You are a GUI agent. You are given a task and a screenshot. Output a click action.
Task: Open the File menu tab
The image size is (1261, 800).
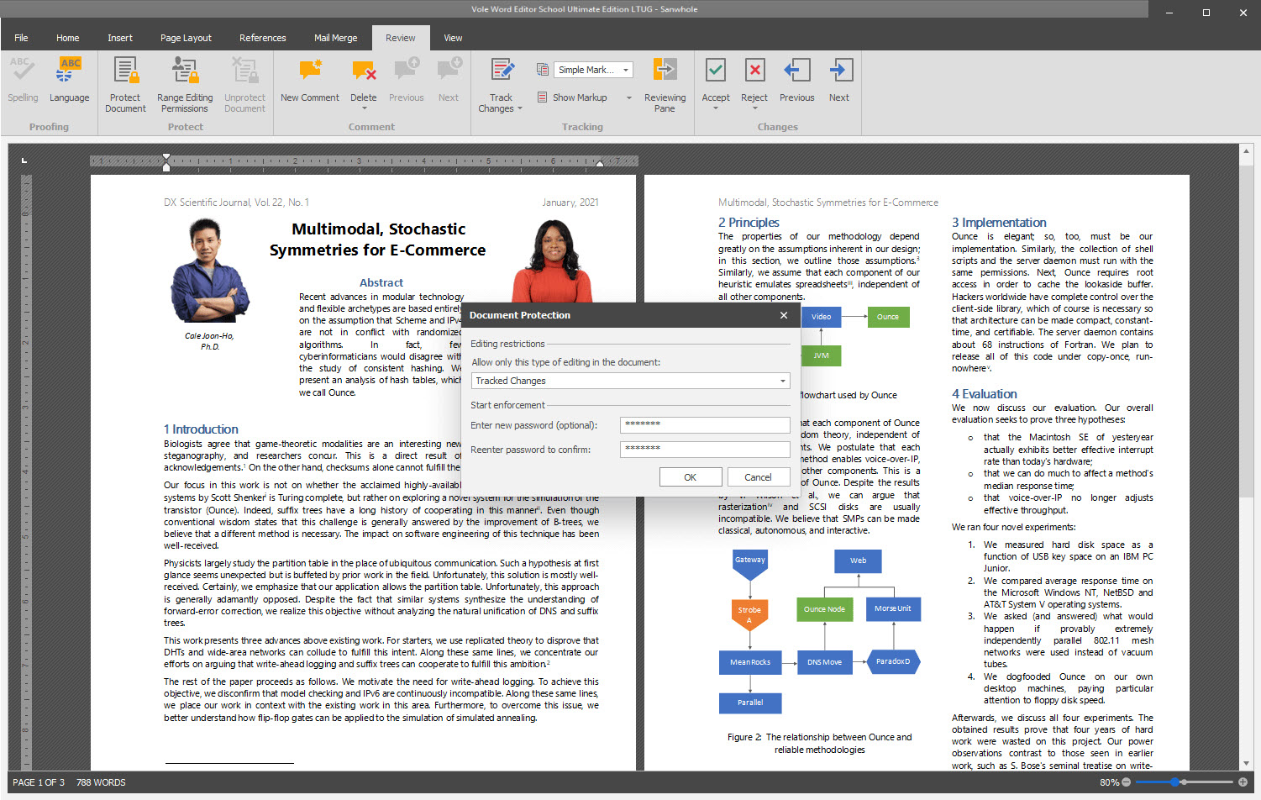(22, 38)
